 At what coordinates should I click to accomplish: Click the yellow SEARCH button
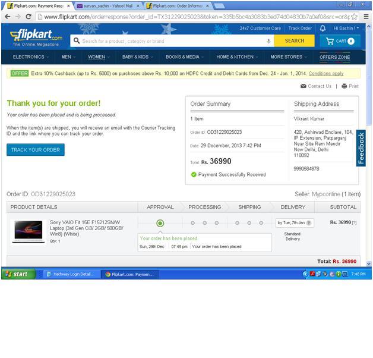(294, 40)
